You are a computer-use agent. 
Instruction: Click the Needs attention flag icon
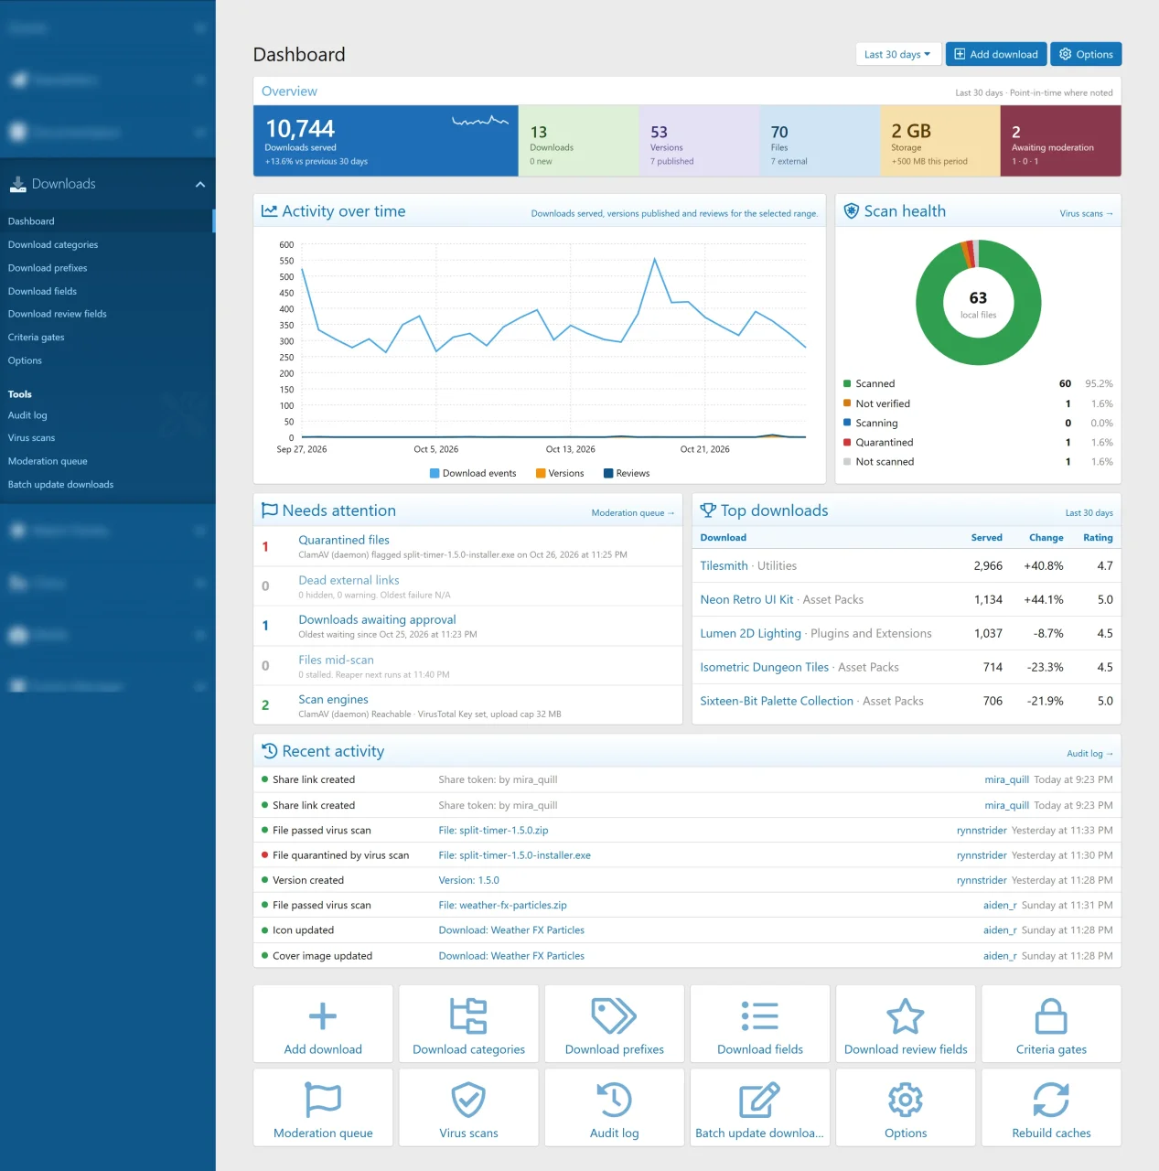(x=270, y=510)
